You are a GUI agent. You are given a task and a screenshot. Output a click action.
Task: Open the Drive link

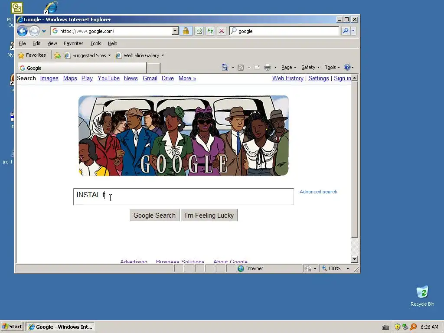[x=168, y=78]
